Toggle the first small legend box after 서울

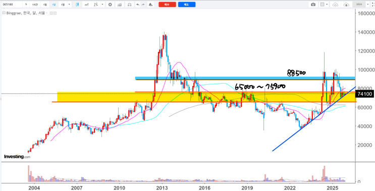click(51, 13)
